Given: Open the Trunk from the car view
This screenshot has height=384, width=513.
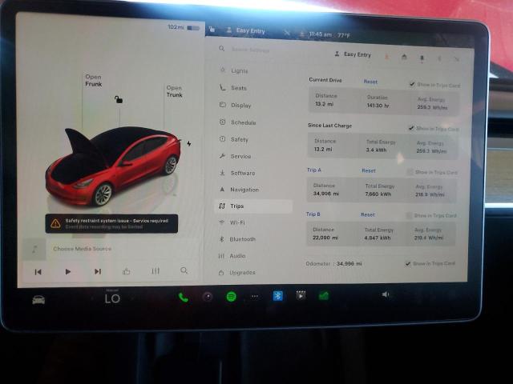Looking at the screenshot, I should pyautogui.click(x=175, y=91).
